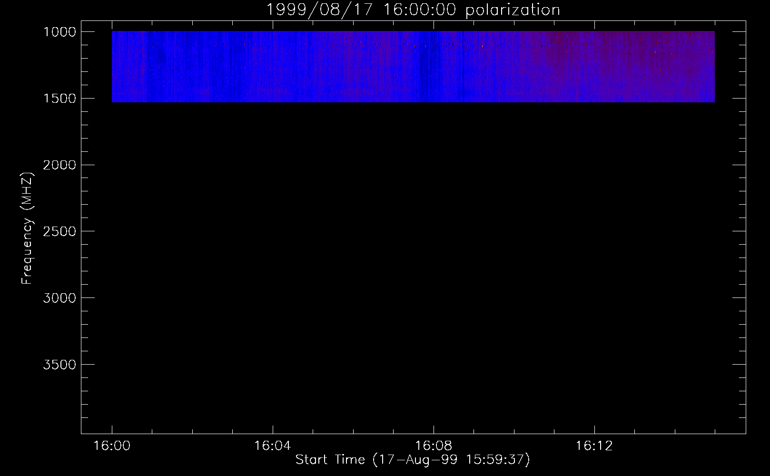
Task: Click the 'Frequency (MHZ)' axis title
Action: tap(28, 228)
